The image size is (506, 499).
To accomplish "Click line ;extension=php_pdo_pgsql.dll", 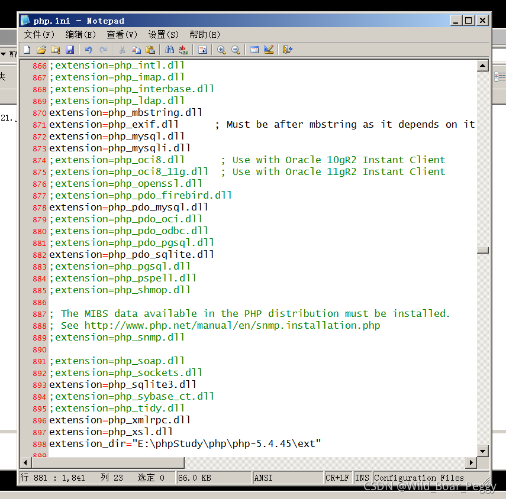I will (131, 243).
